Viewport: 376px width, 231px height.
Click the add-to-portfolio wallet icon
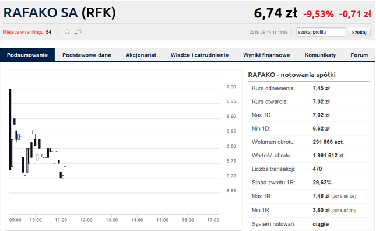(x=78, y=32)
